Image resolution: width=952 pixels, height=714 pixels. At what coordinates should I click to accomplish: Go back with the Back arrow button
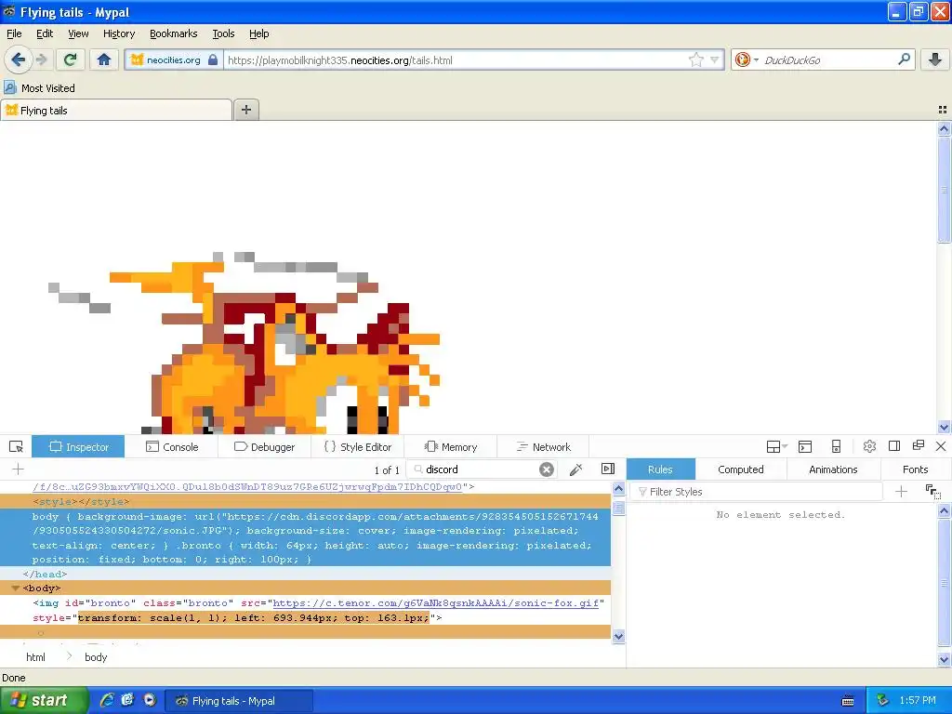coord(18,59)
